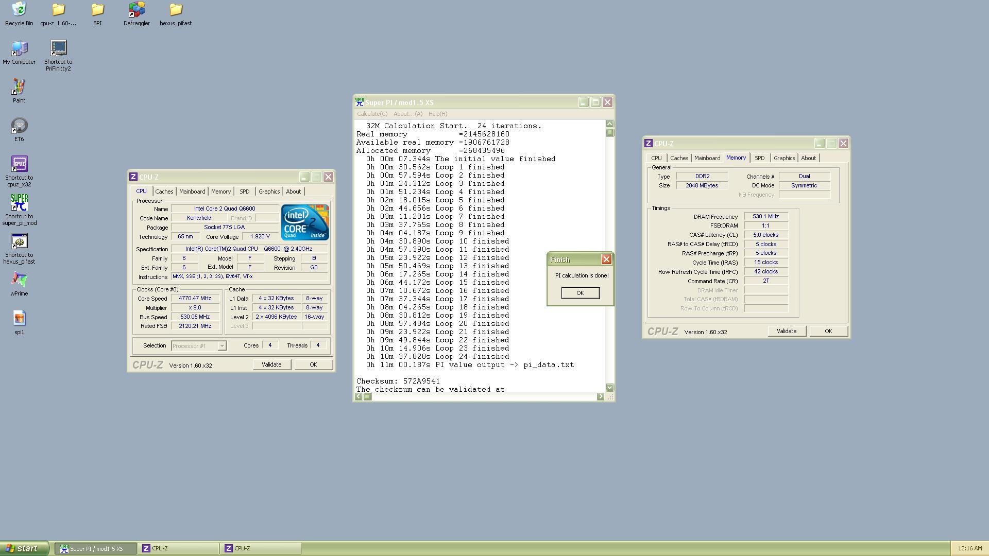Click OK in left CPU-Z window
Viewport: 989px width, 556px height.
[313, 364]
